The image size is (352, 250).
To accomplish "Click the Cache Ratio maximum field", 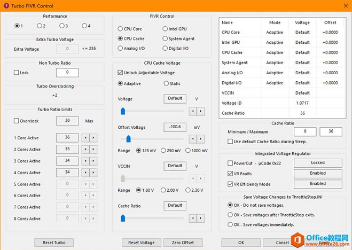I will pyautogui.click(x=331, y=131).
